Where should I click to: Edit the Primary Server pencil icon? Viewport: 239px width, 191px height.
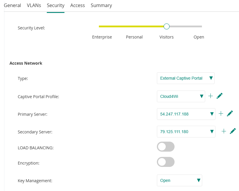tap(230, 114)
